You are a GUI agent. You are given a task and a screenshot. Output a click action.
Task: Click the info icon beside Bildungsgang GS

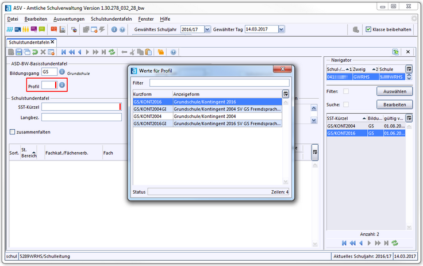tap(62, 72)
